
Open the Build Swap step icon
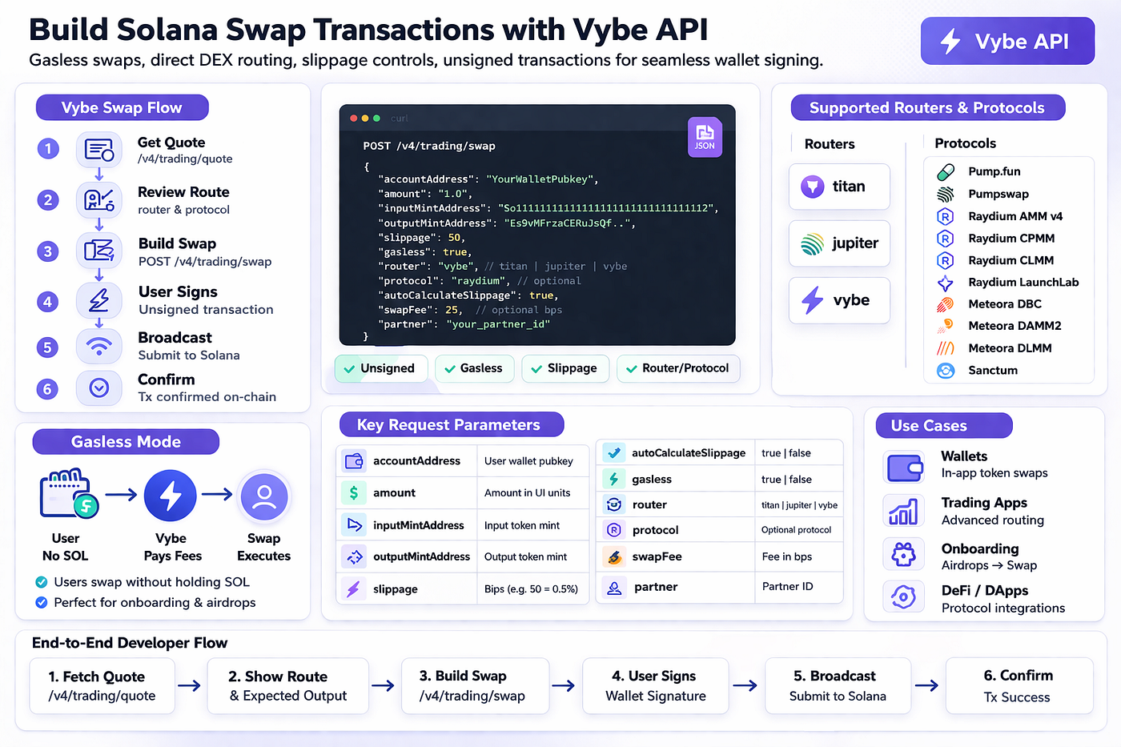pyautogui.click(x=99, y=251)
